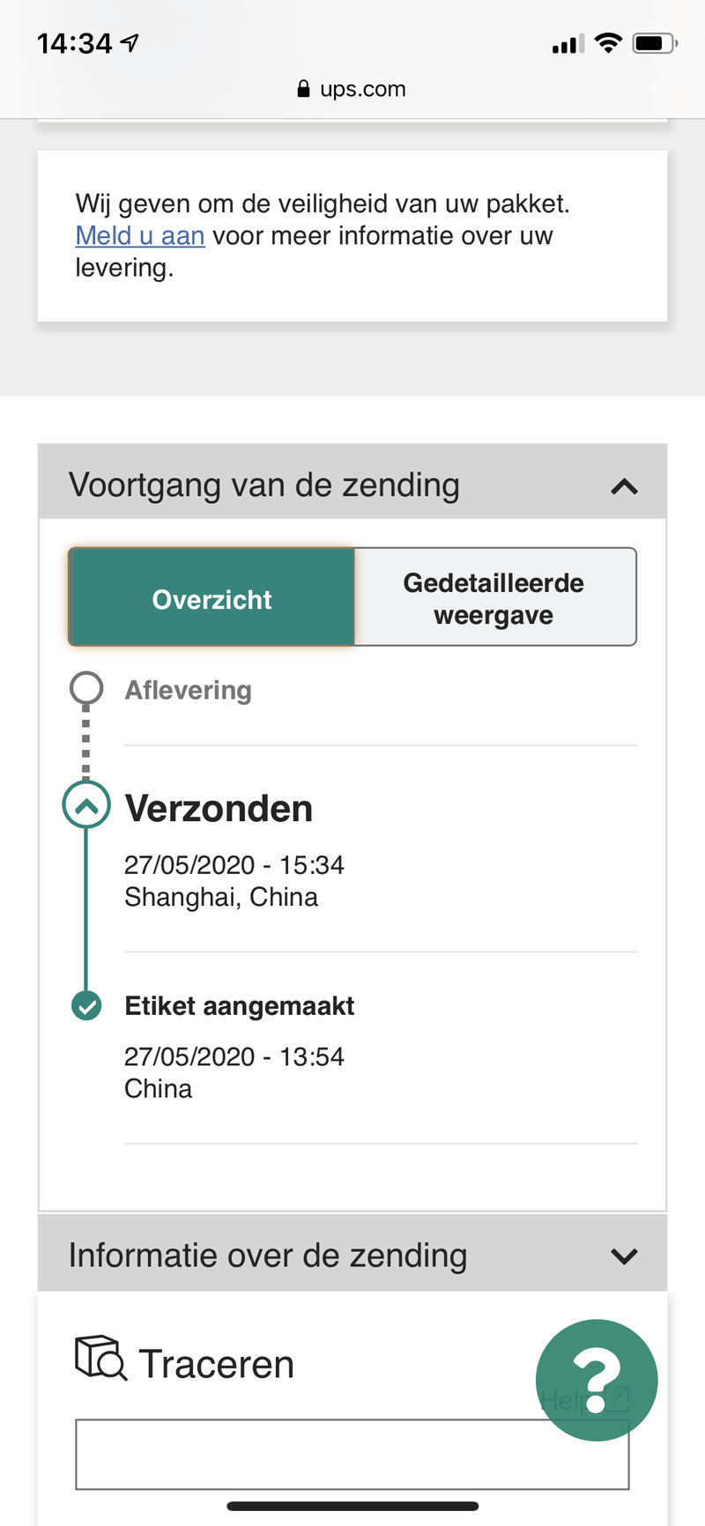This screenshot has width=705, height=1526.
Task: Click the Aflevering status circle marker
Action: tap(85, 688)
